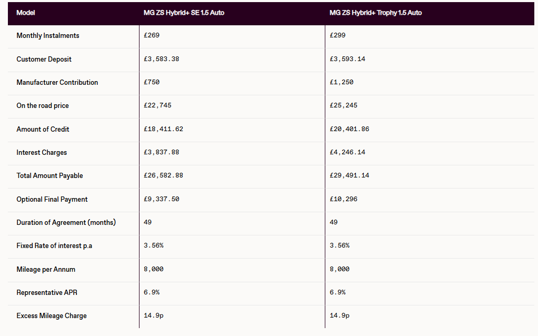Screen dimensions: 538x336
Task: Select MG ZS Hybrid+ Trophy 1.5 Auto header
Action: pyautogui.click(x=375, y=13)
